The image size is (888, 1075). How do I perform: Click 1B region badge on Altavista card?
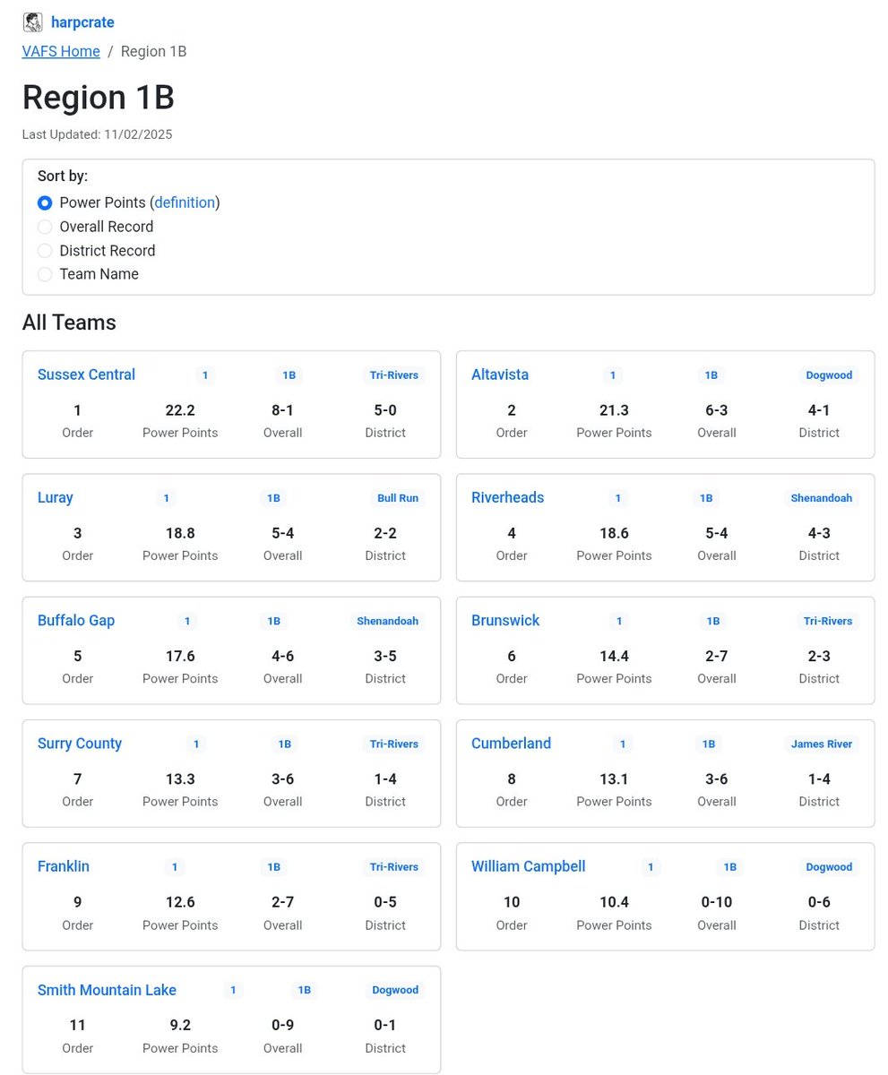(711, 375)
